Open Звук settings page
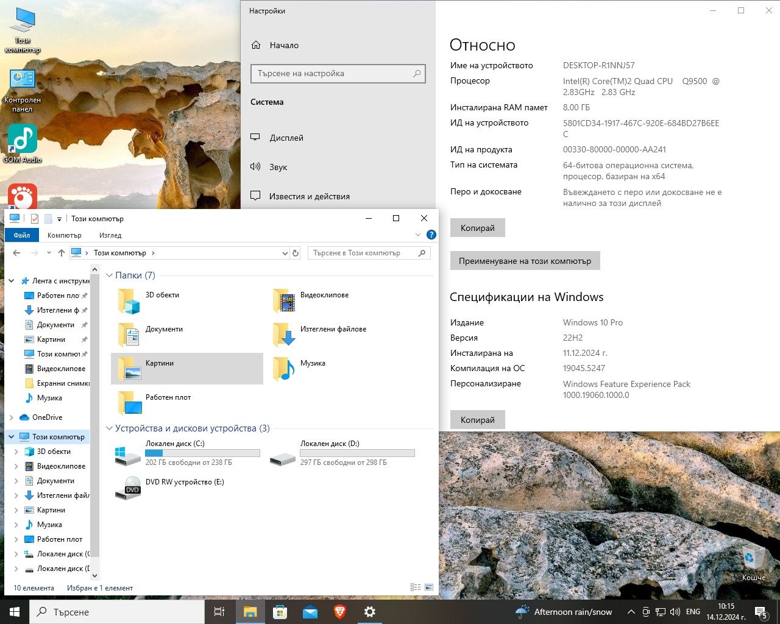Image resolution: width=780 pixels, height=624 pixels. [338, 167]
